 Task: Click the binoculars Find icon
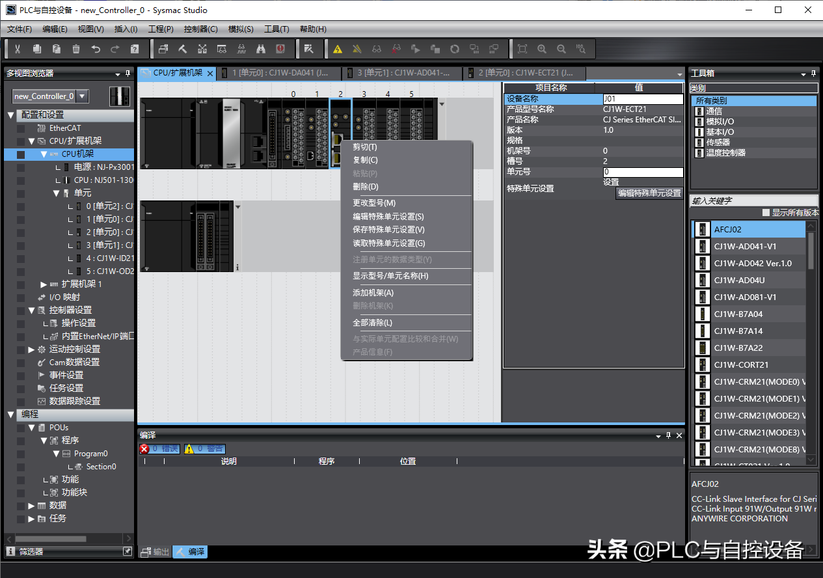click(261, 49)
